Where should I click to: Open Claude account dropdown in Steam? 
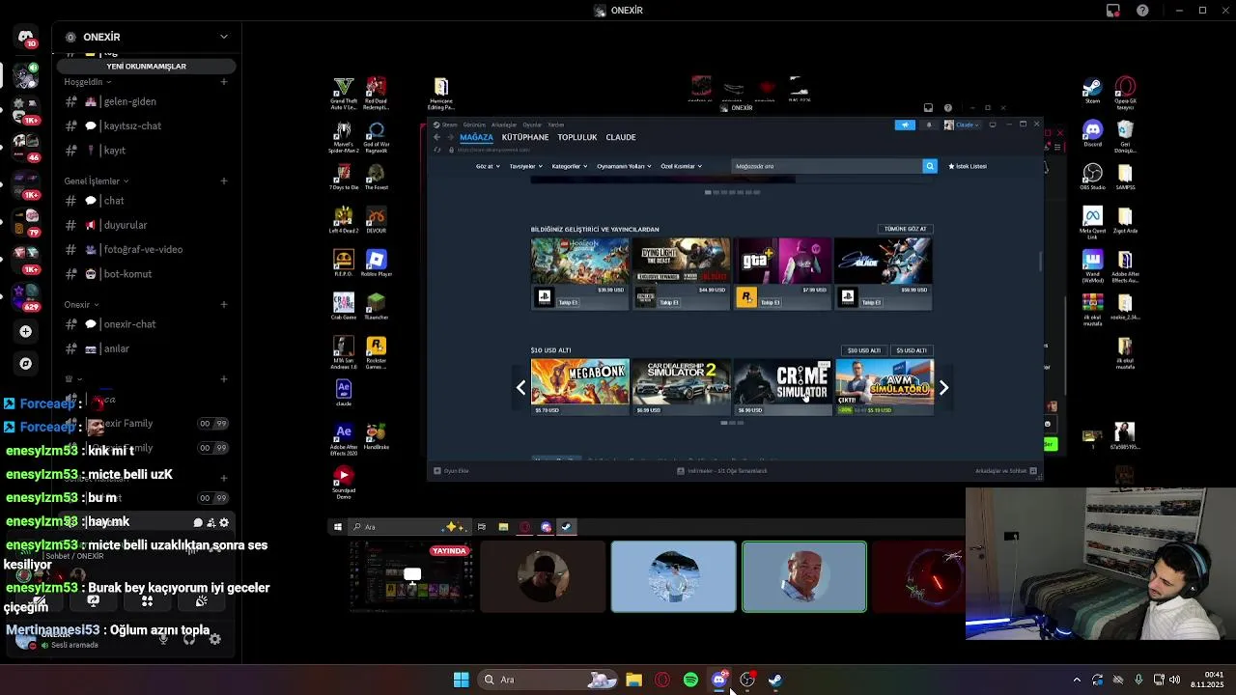(x=963, y=125)
